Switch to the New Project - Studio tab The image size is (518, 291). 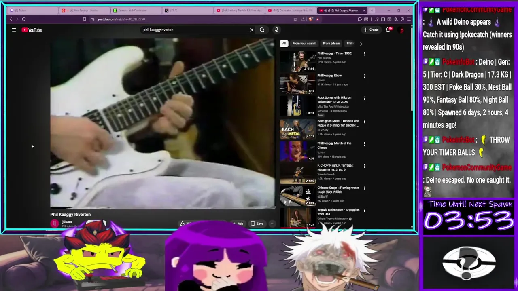click(84, 11)
